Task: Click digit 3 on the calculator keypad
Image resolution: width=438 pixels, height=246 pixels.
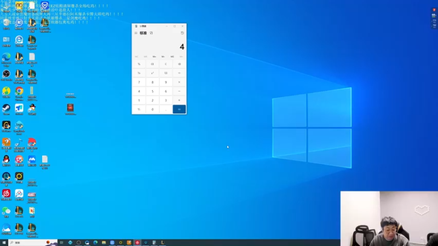Action: click(x=166, y=100)
